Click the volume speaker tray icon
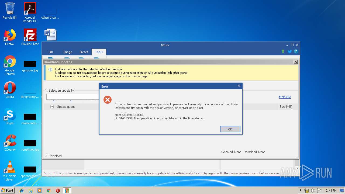 tap(313, 190)
